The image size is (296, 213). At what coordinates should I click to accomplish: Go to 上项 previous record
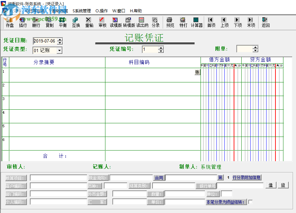[x=224, y=22]
